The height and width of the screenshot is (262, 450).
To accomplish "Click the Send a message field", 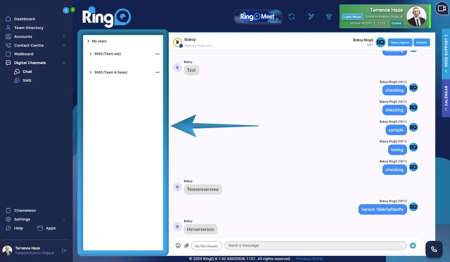I will pyautogui.click(x=316, y=246).
